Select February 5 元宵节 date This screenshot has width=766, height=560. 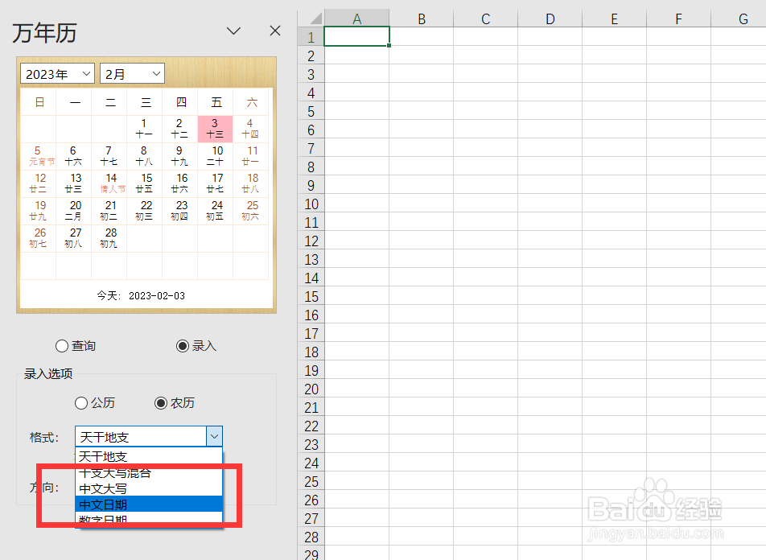38,156
